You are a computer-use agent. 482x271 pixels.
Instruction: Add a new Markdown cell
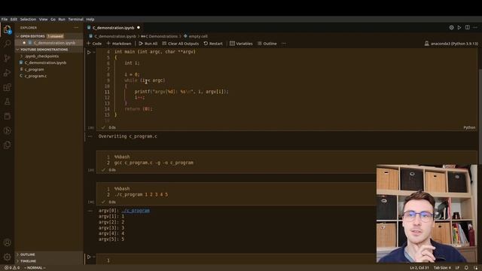[119, 44]
